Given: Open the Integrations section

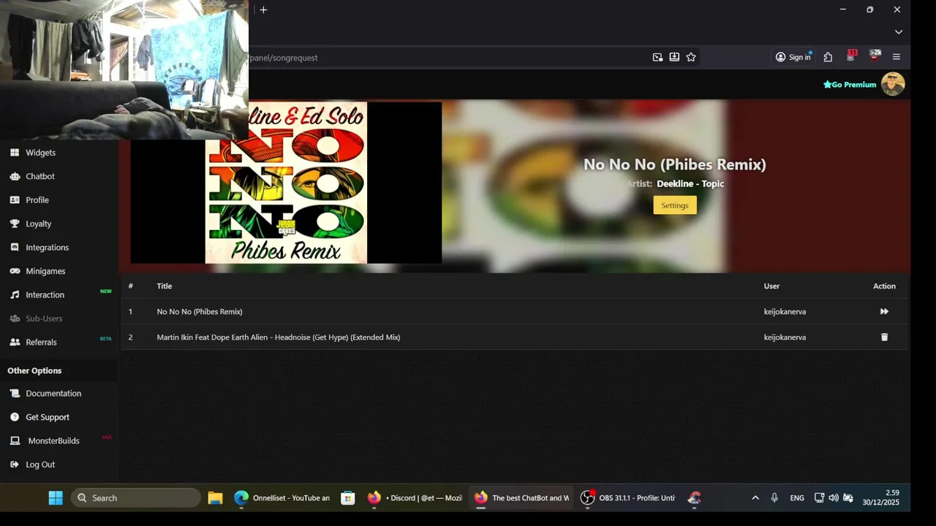Looking at the screenshot, I should pyautogui.click(x=48, y=248).
